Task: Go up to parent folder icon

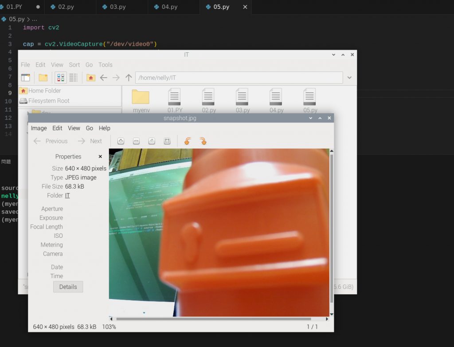Action: pos(129,78)
